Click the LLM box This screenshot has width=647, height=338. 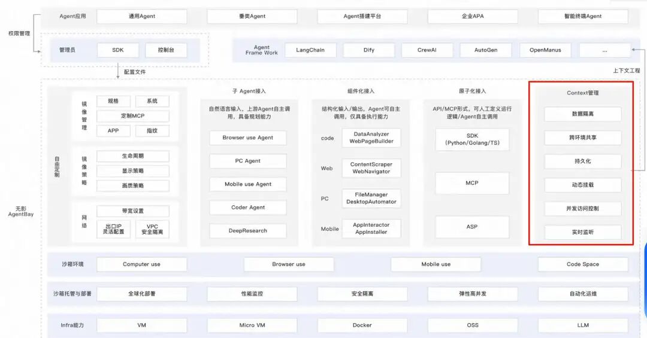pos(583,325)
